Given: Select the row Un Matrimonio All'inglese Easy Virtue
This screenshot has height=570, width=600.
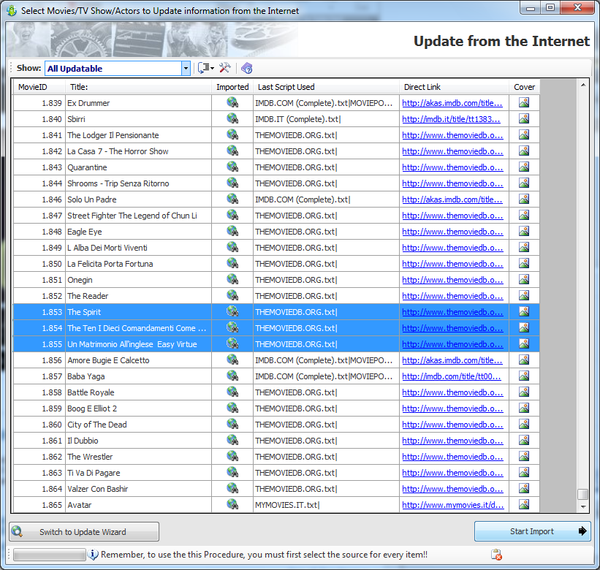Looking at the screenshot, I should click(276, 344).
